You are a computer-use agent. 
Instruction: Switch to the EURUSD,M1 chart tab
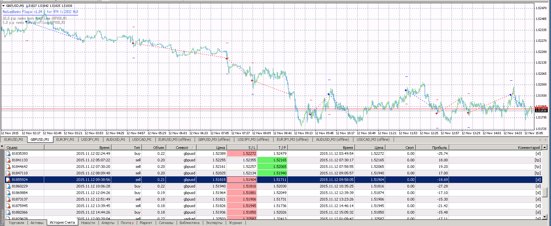click(x=14, y=139)
